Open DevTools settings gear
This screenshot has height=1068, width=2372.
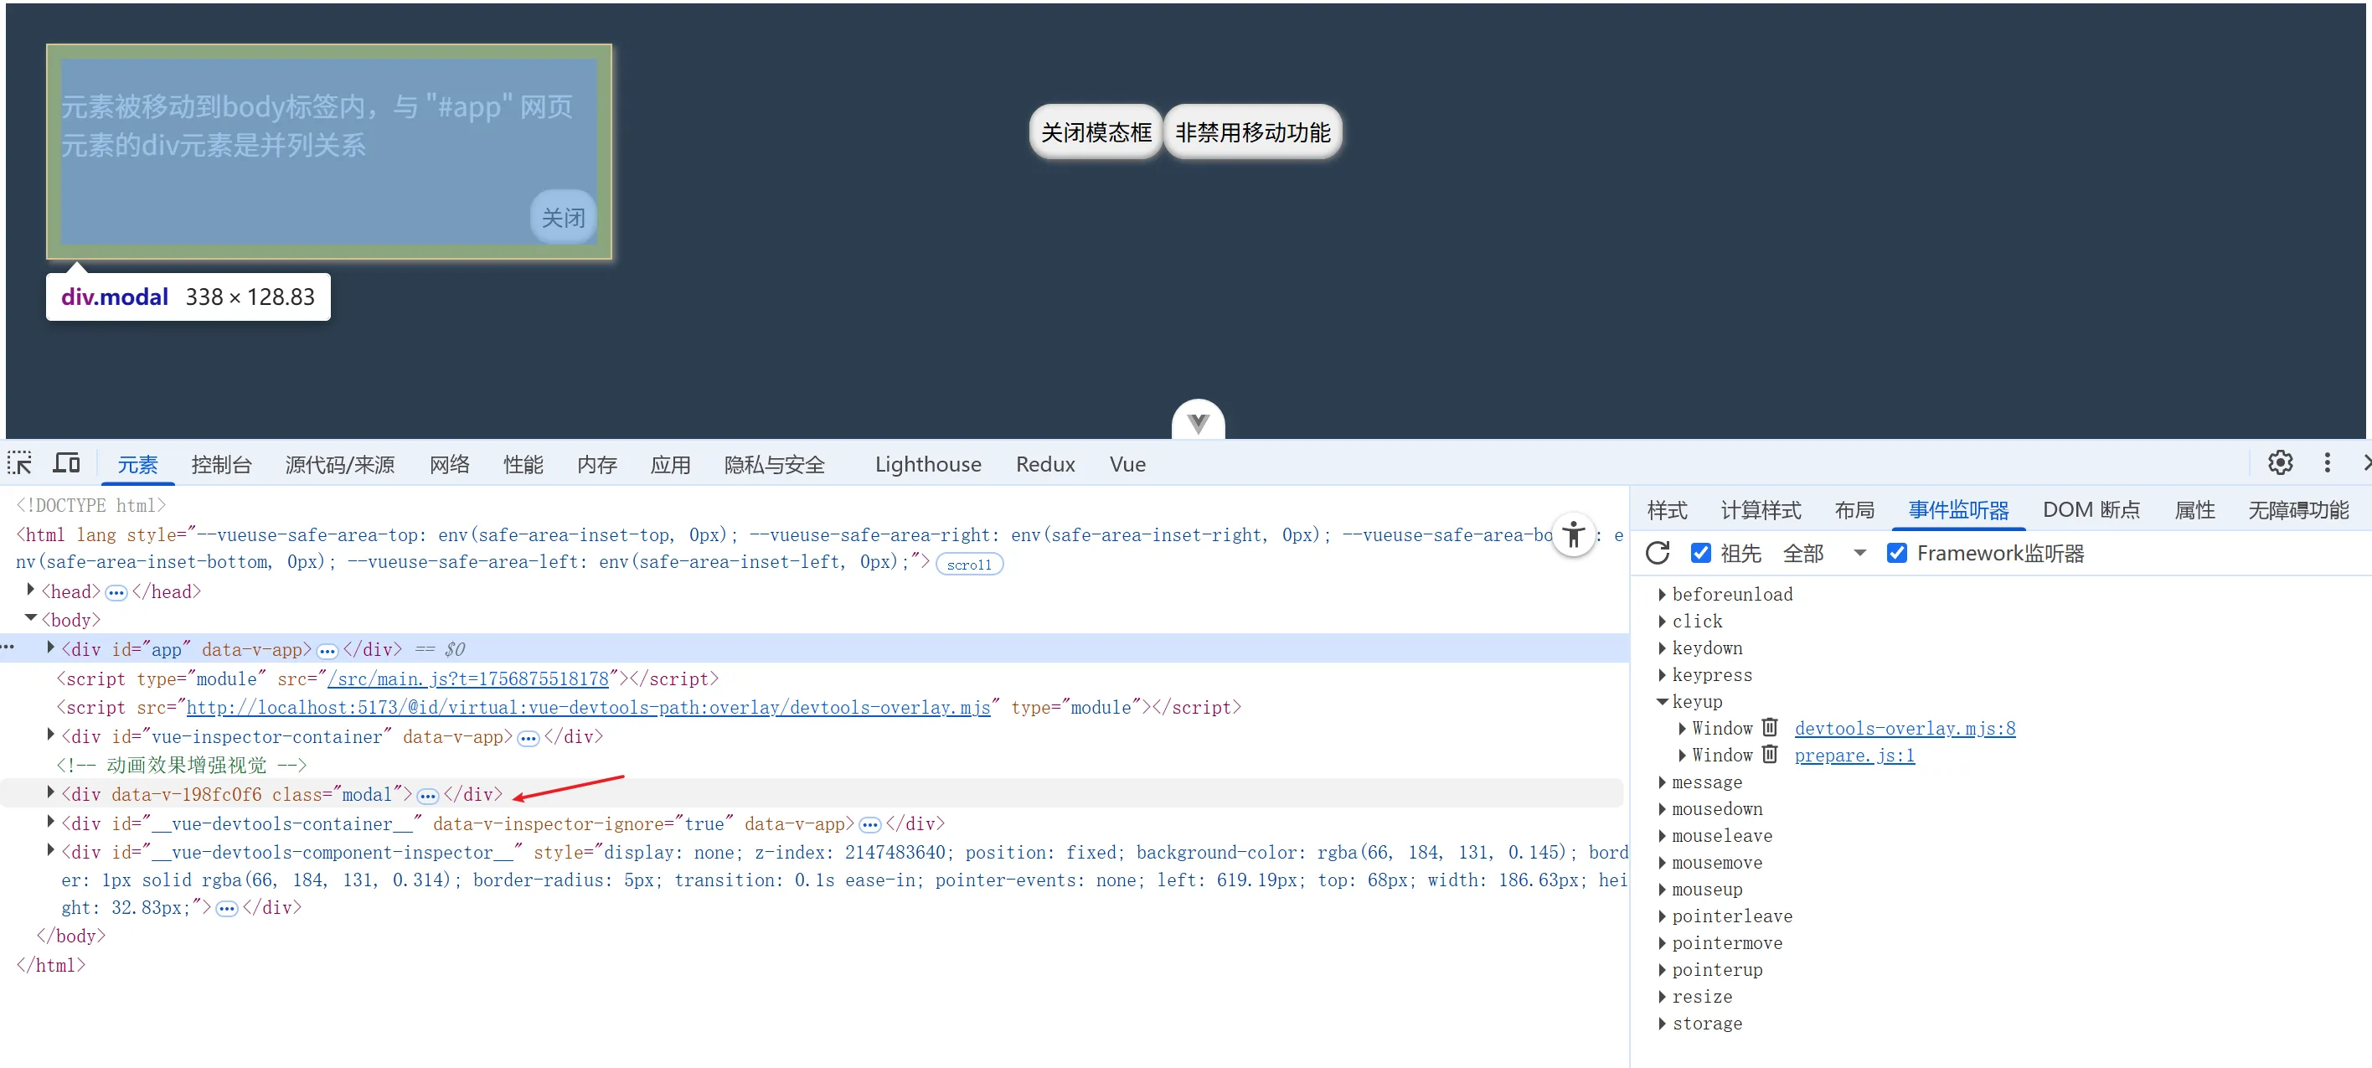(2280, 463)
